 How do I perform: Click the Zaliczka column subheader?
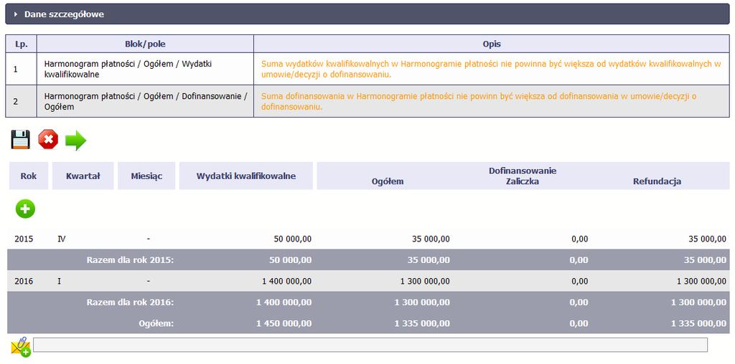(x=523, y=181)
